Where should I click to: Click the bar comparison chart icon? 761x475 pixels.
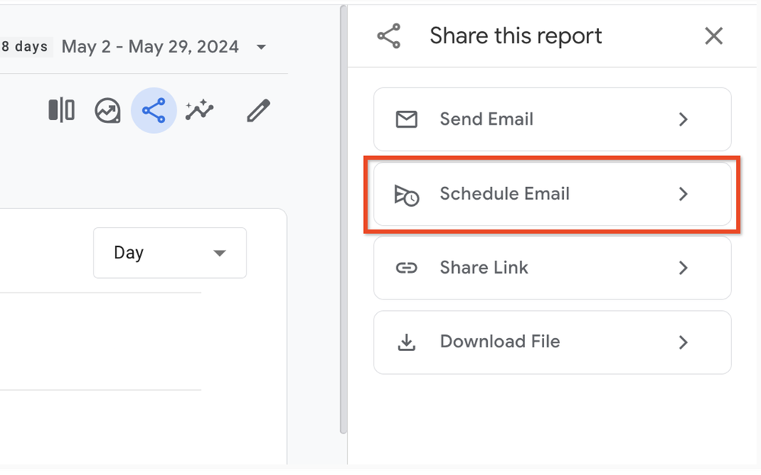[x=60, y=110]
